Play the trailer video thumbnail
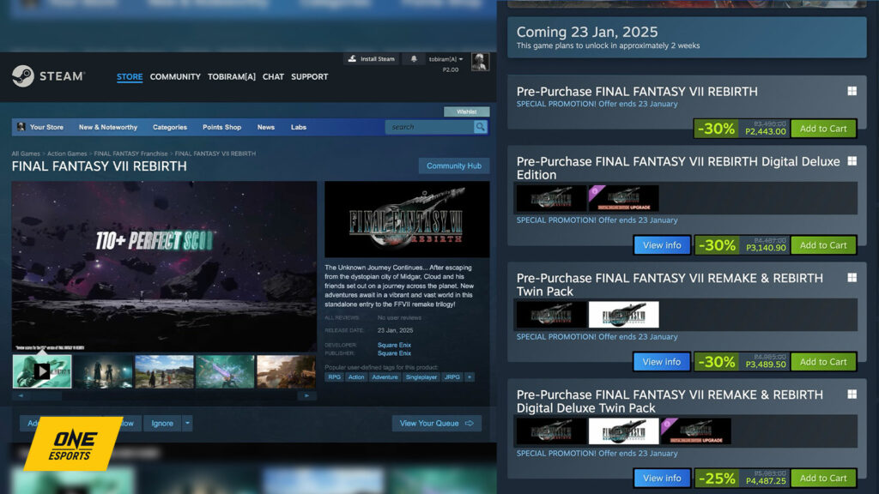The width and height of the screenshot is (879, 494). (x=42, y=371)
